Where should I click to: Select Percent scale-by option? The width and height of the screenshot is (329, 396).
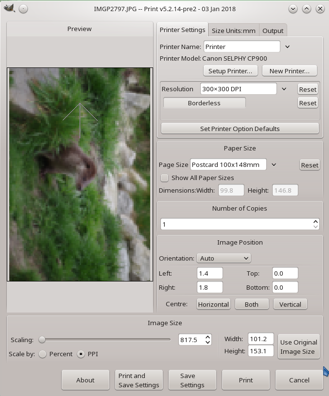[43, 354]
